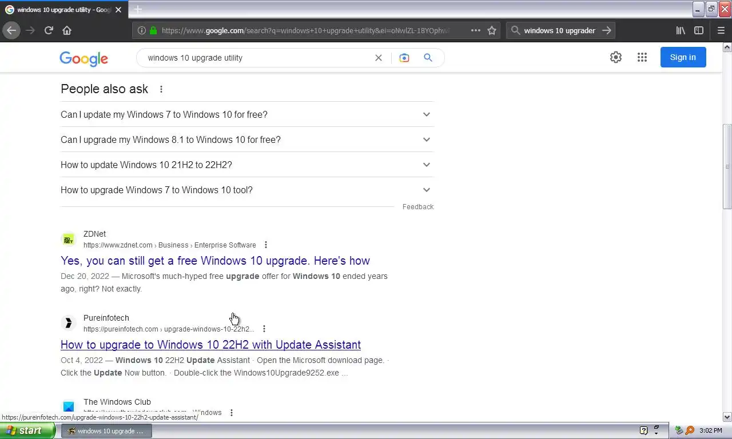Image resolution: width=732 pixels, height=439 pixels.
Task: Click the Pureinfotech site favicon
Action: coord(69,323)
